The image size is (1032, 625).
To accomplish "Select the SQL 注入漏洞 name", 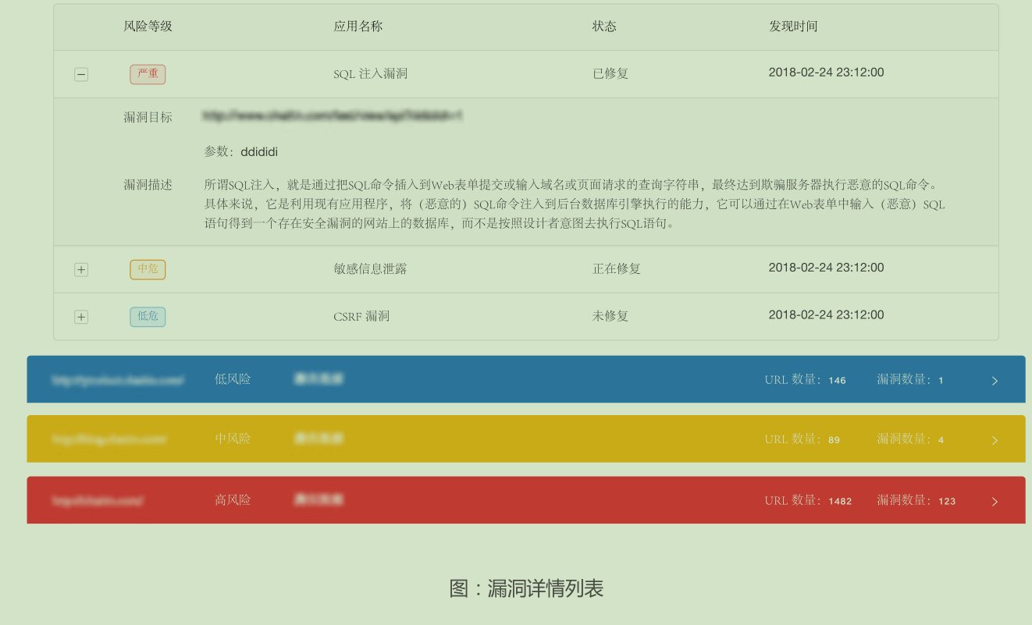I will 370,74.
